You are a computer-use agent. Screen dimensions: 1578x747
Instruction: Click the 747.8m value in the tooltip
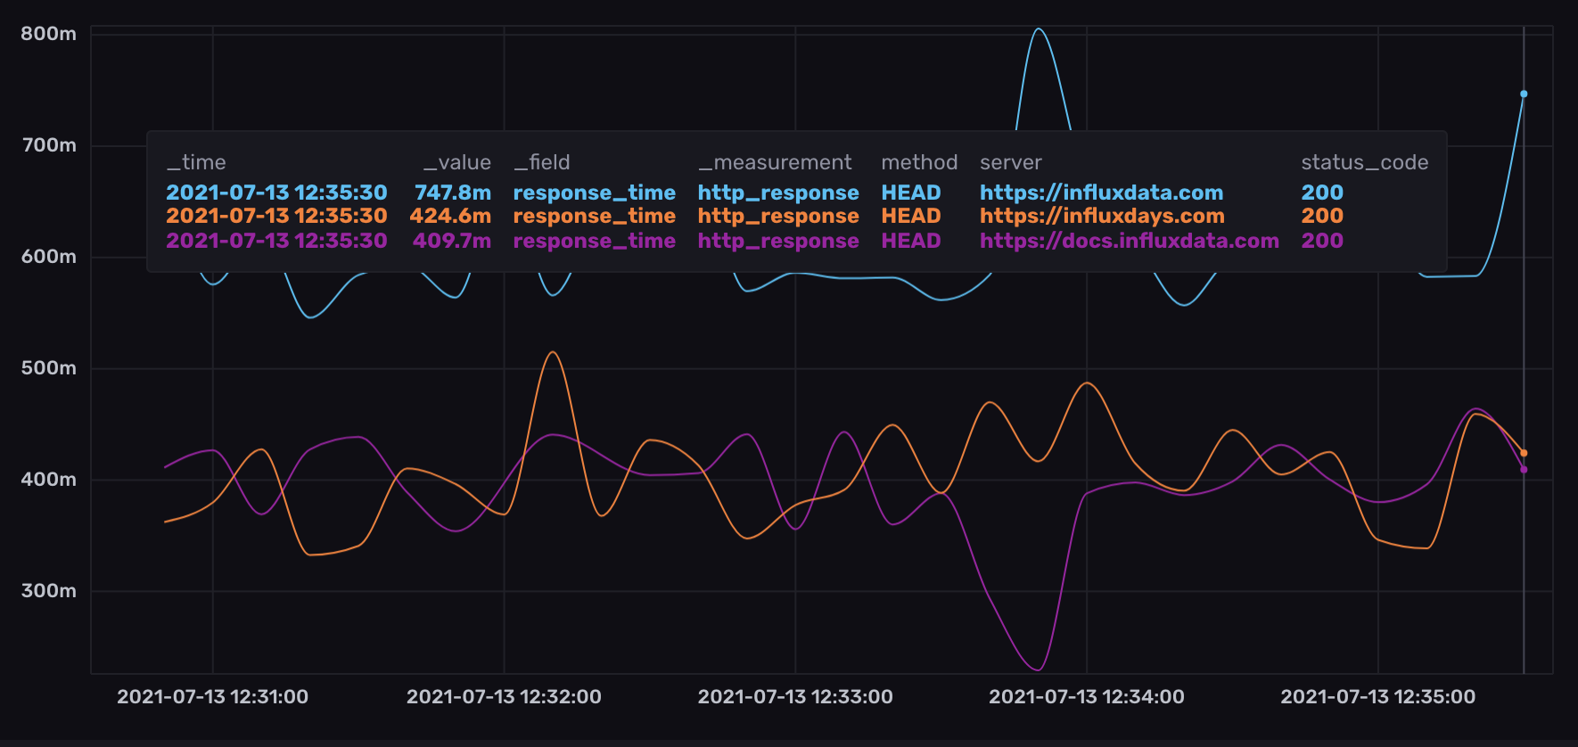coord(452,193)
